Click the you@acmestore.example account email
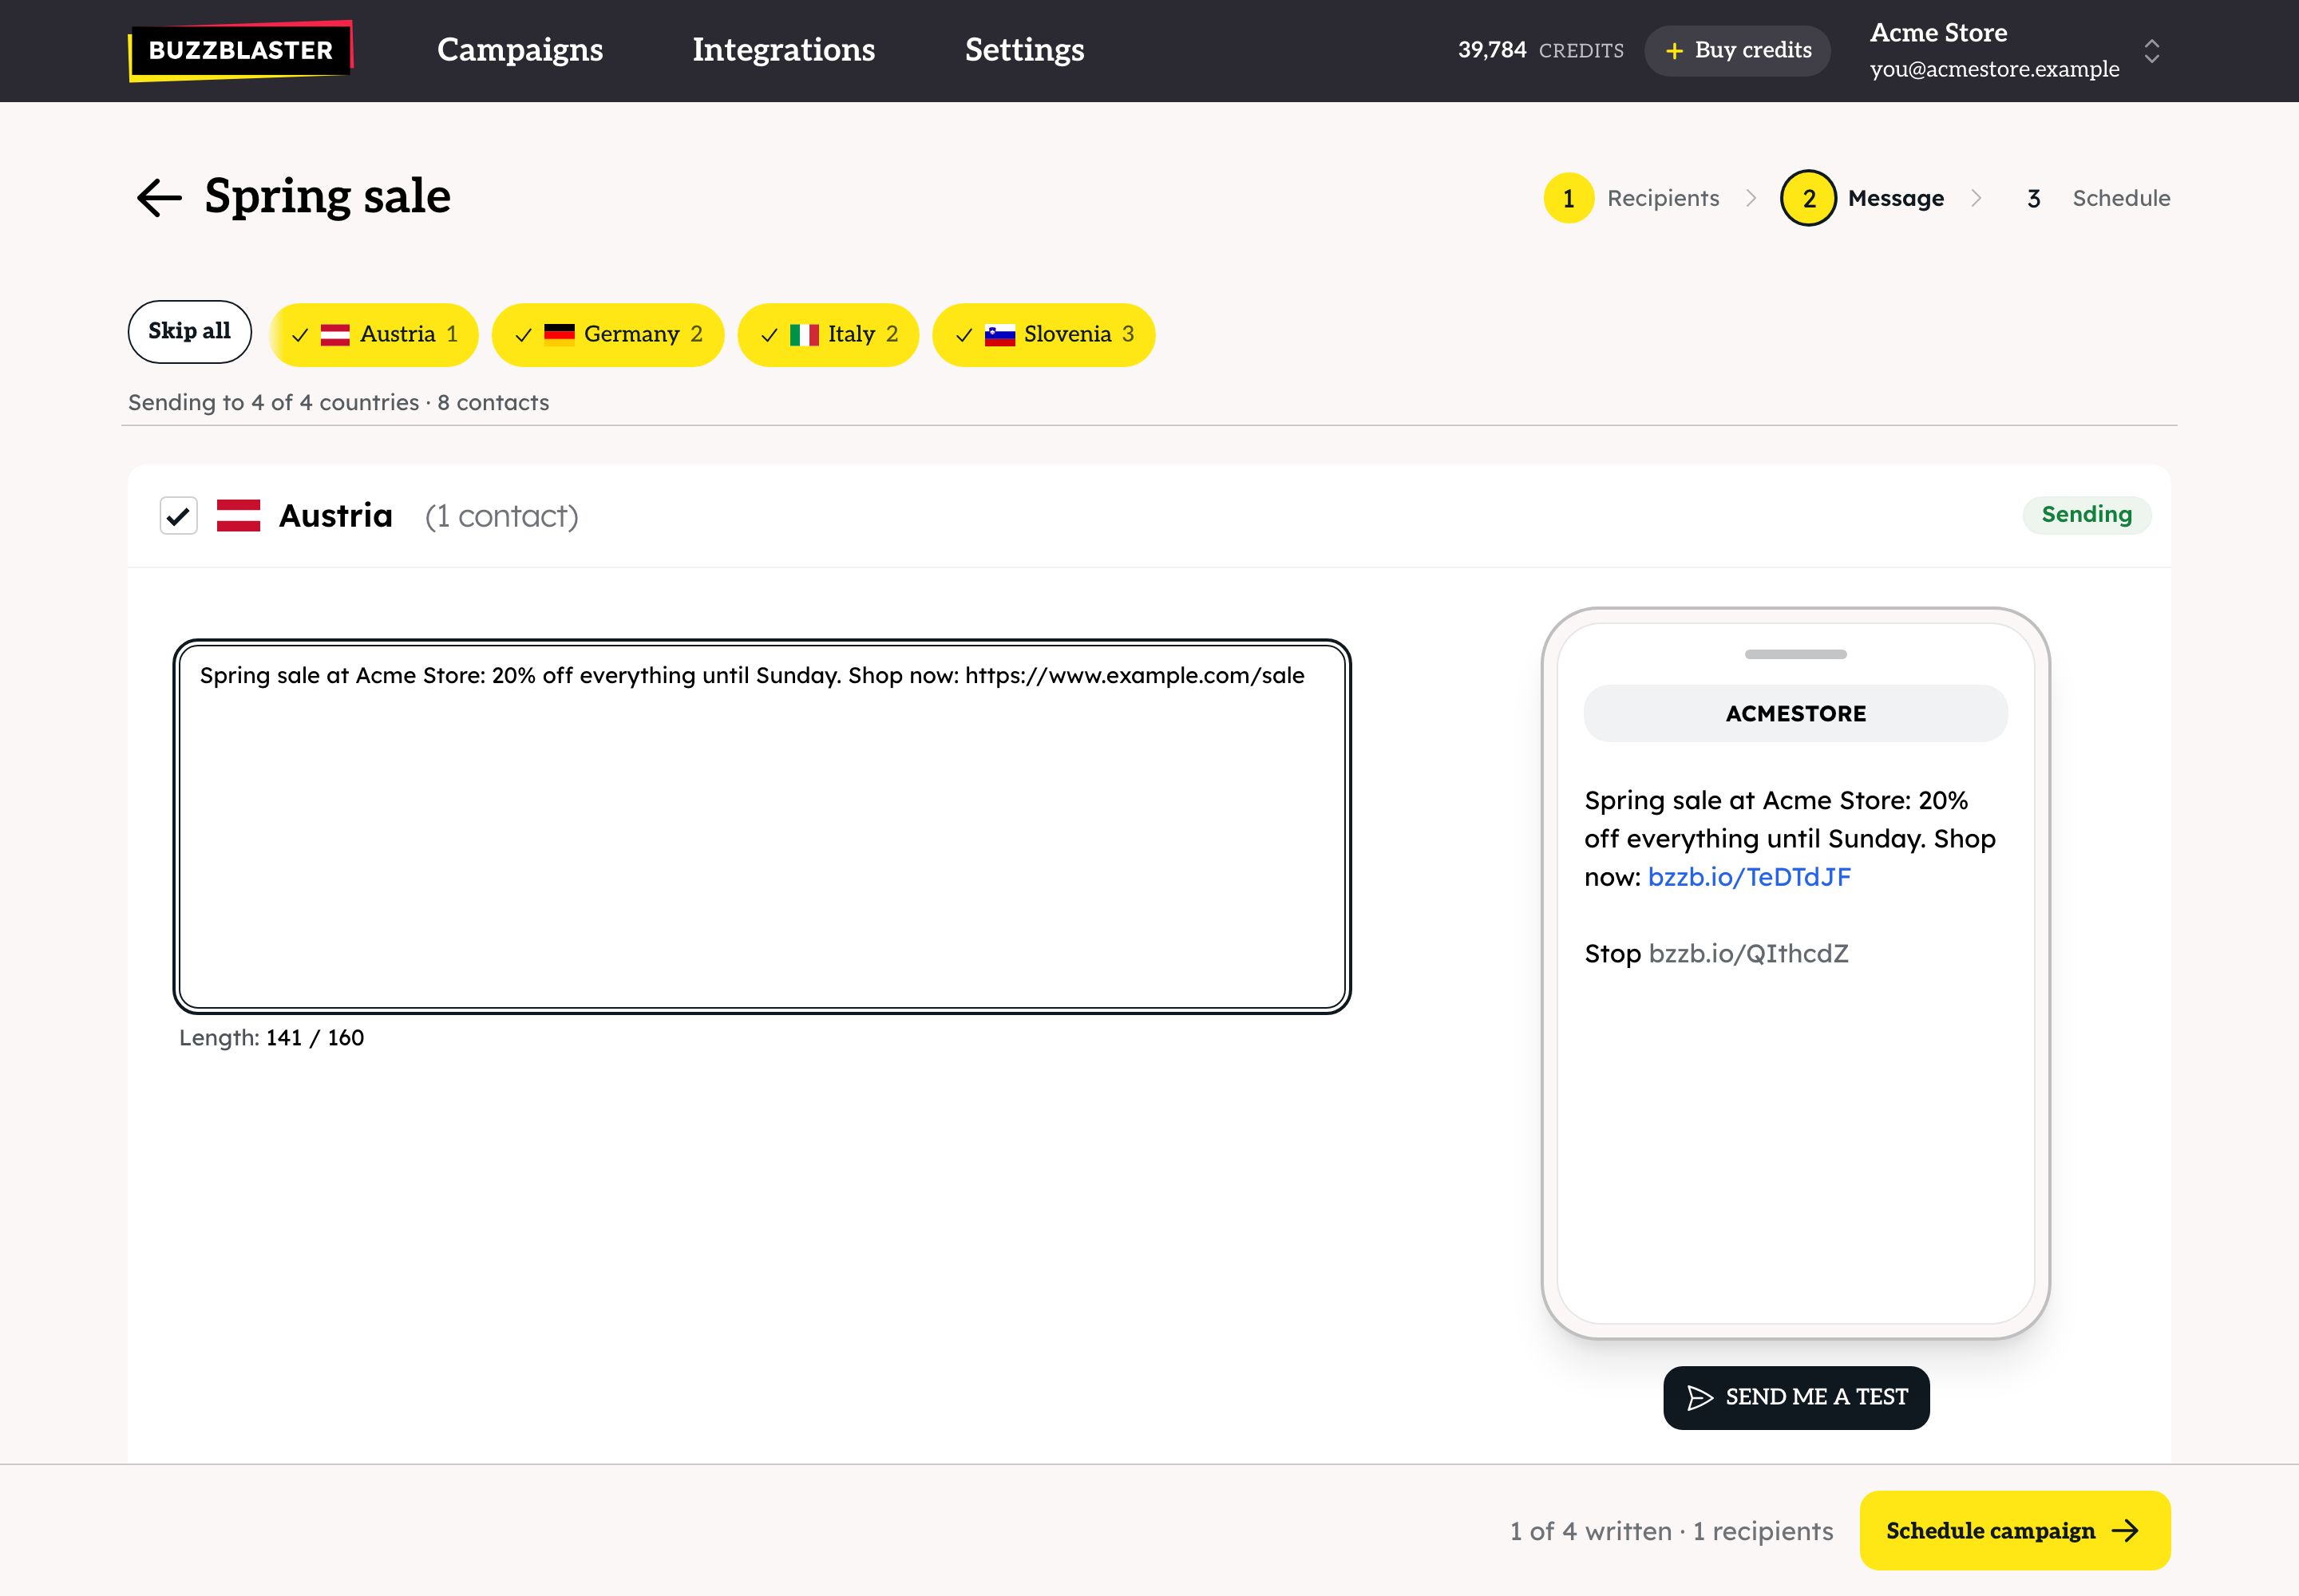Screen dimensions: 2299x1596 (1995, 69)
